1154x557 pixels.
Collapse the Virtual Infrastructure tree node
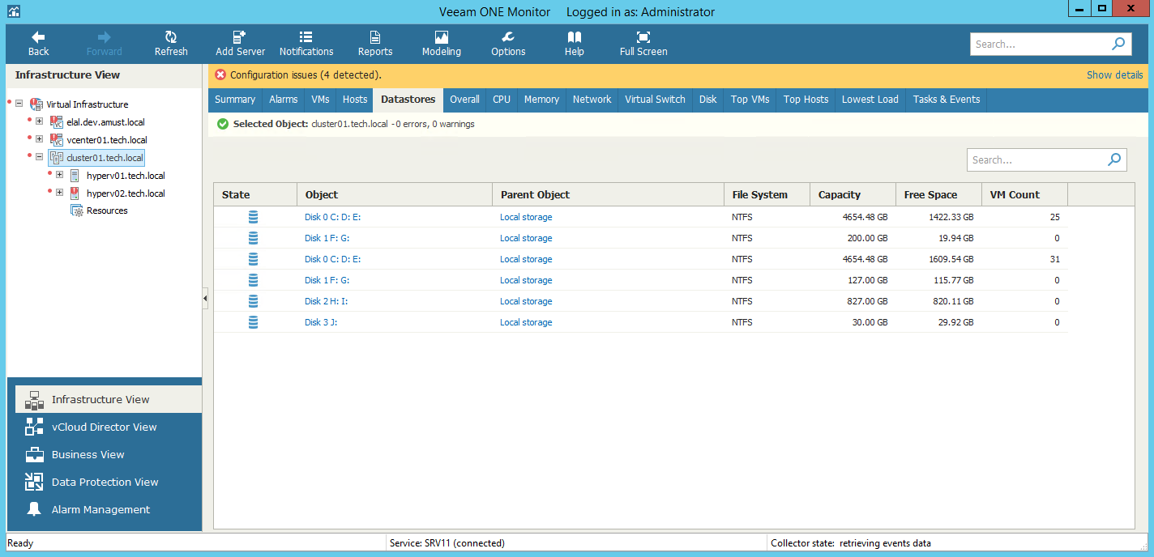tap(19, 104)
